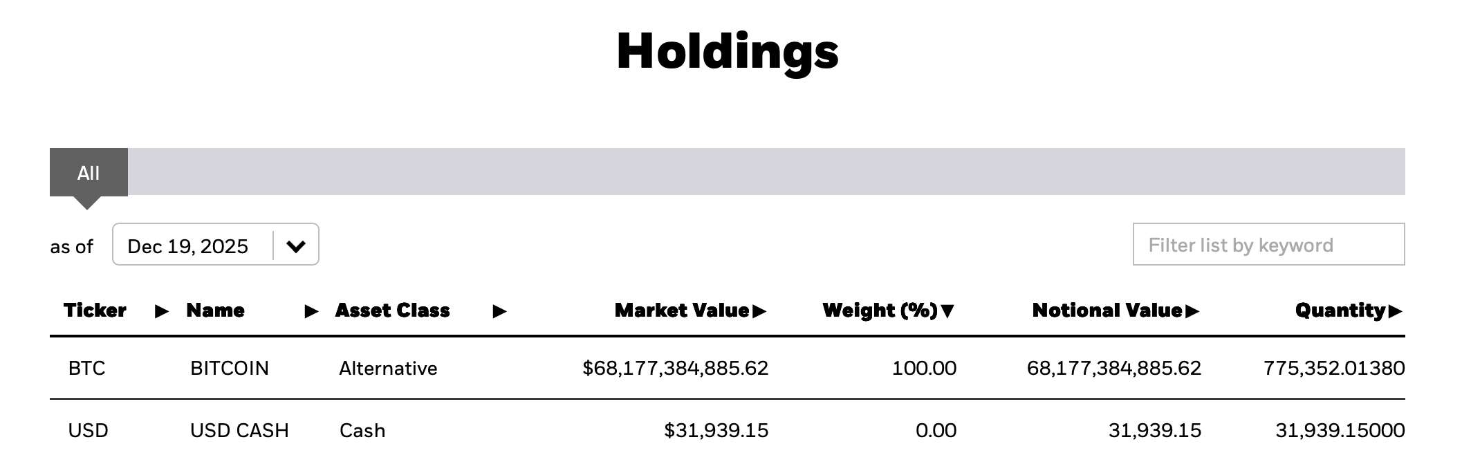Click the Alternative asset class cell
Image resolution: width=1462 pixels, height=473 pixels.
(388, 368)
